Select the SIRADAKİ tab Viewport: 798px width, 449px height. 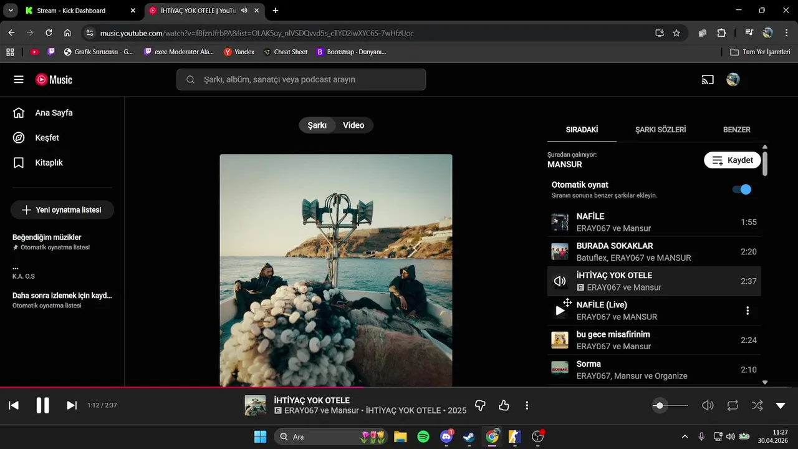(x=582, y=130)
